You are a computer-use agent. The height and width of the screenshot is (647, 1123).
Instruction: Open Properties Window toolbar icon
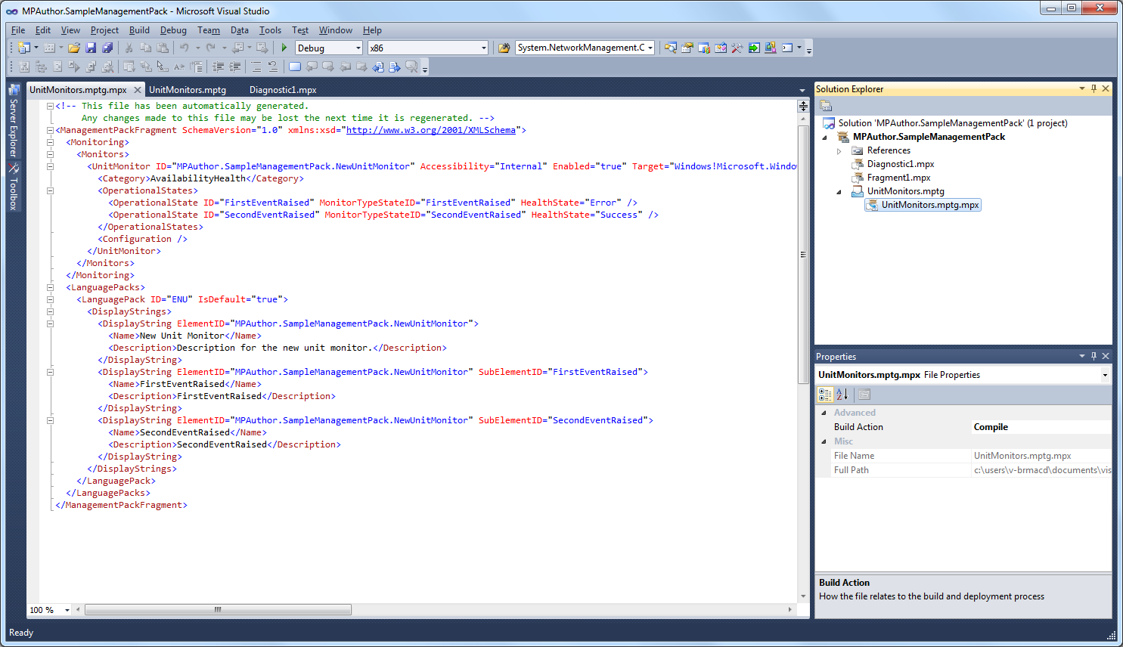click(687, 48)
